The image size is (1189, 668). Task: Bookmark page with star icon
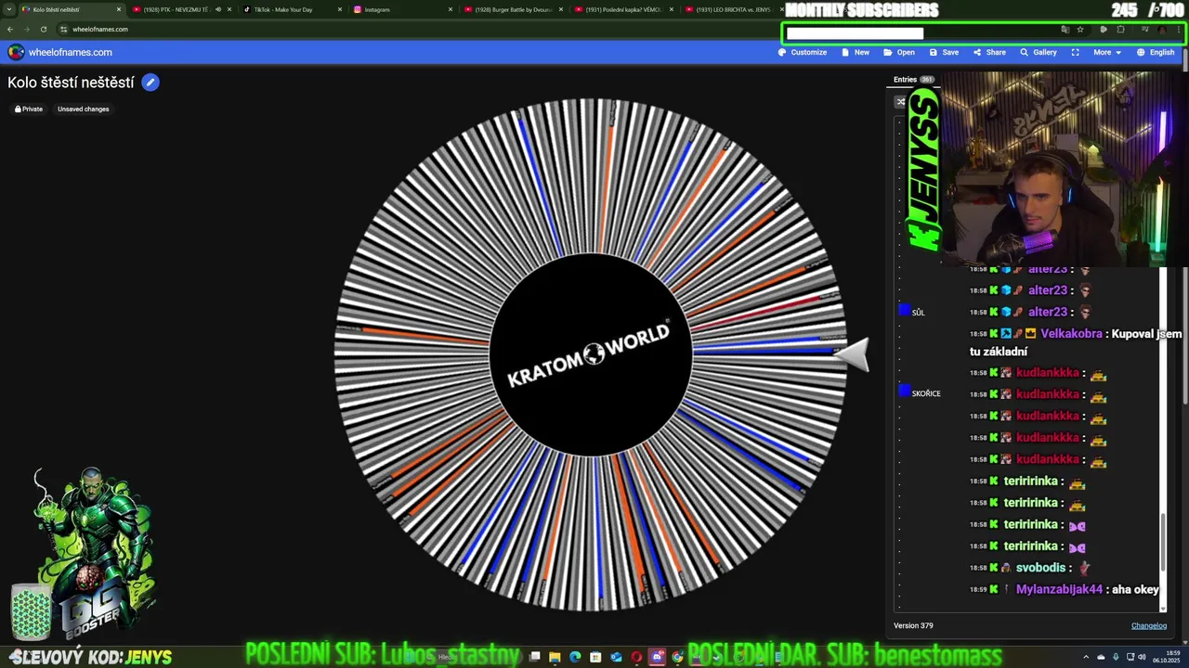1080,30
